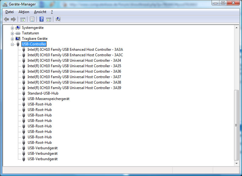Open the Datei menu

(x=9, y=12)
